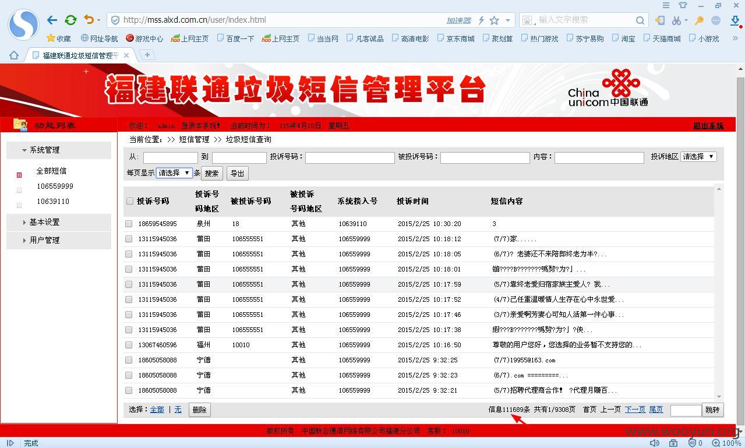Go to 下一页 next page

tap(635, 410)
